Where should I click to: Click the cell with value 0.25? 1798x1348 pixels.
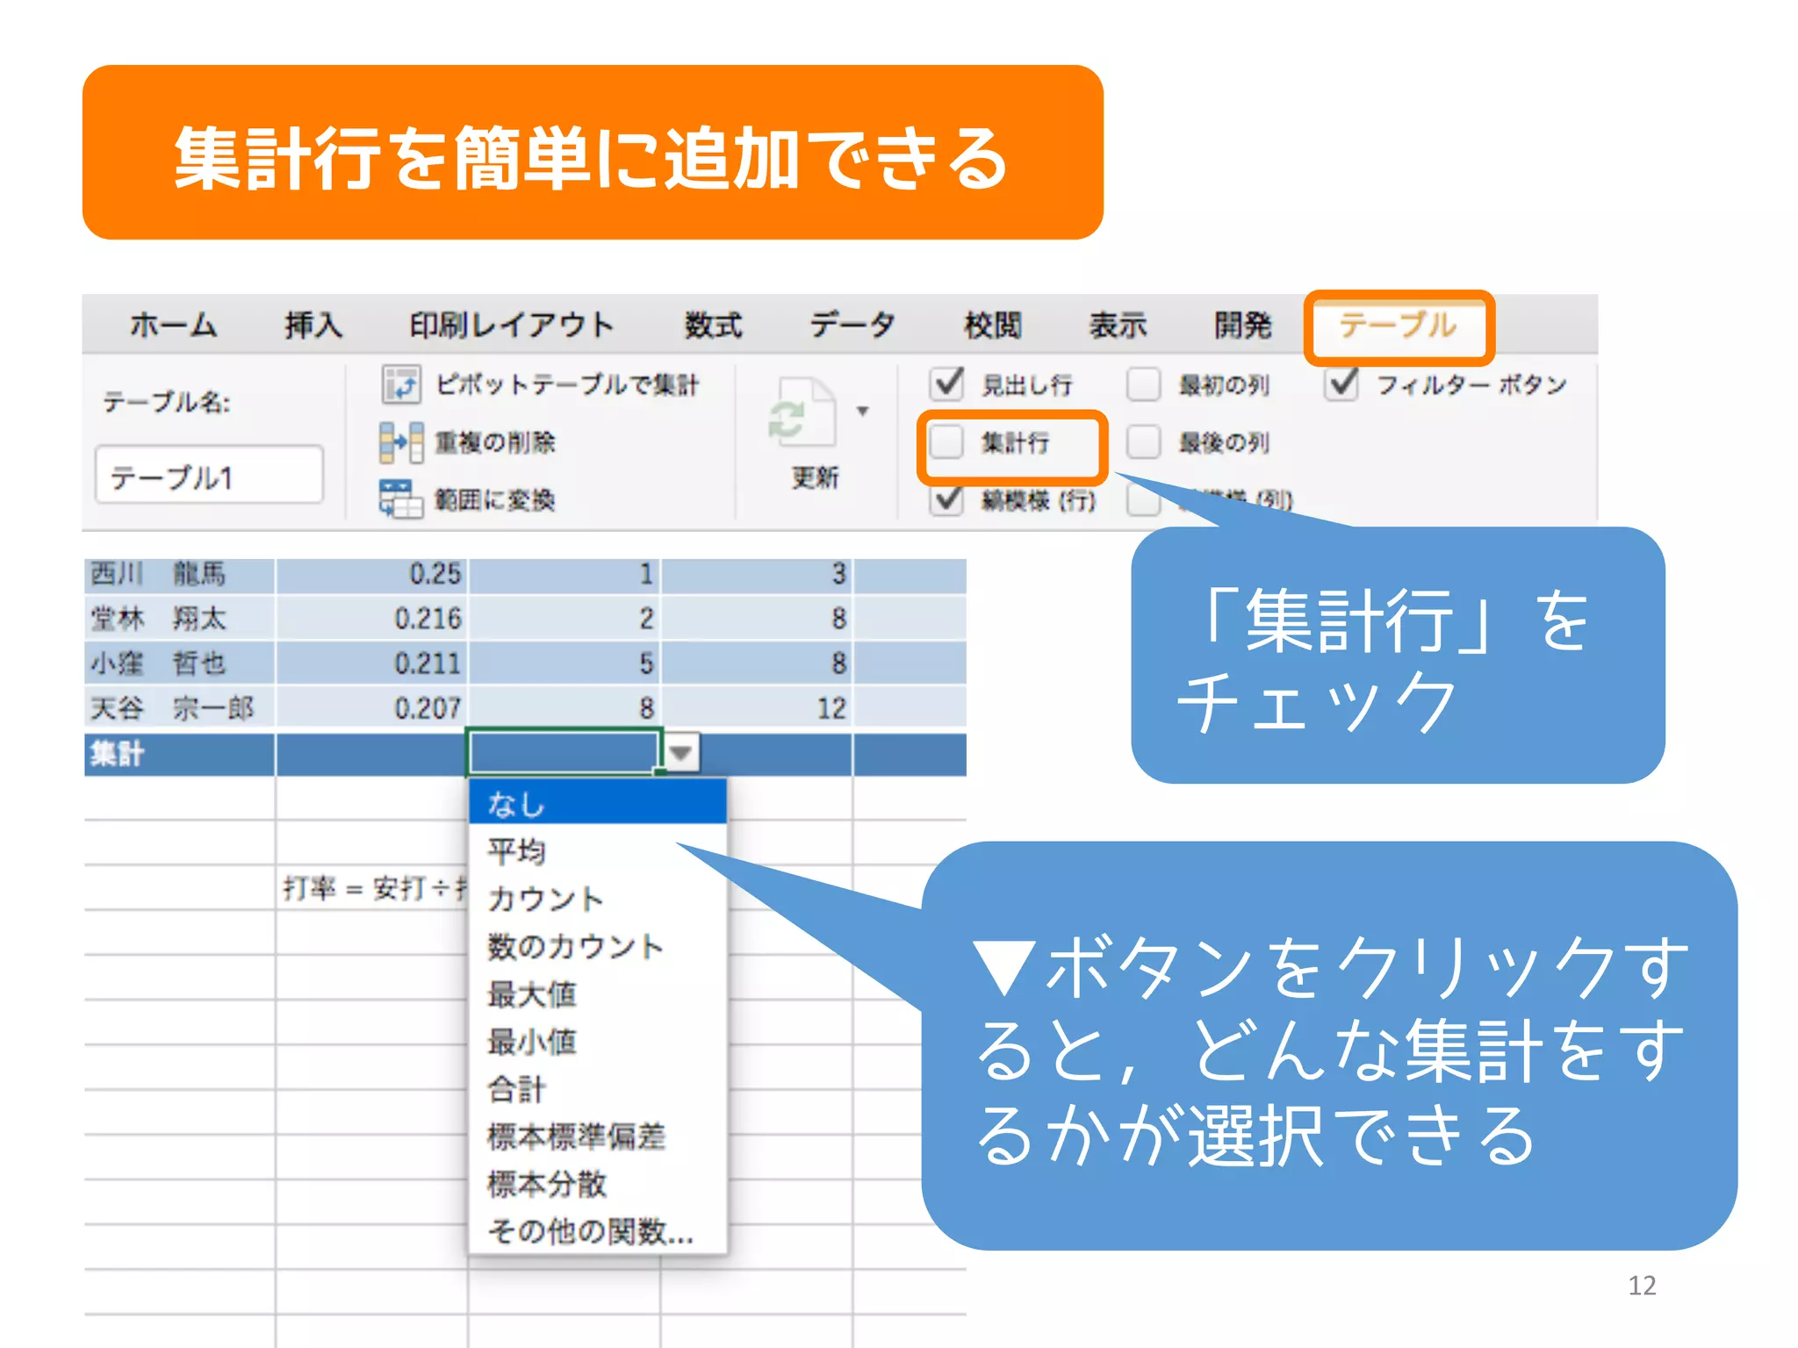[x=371, y=575]
